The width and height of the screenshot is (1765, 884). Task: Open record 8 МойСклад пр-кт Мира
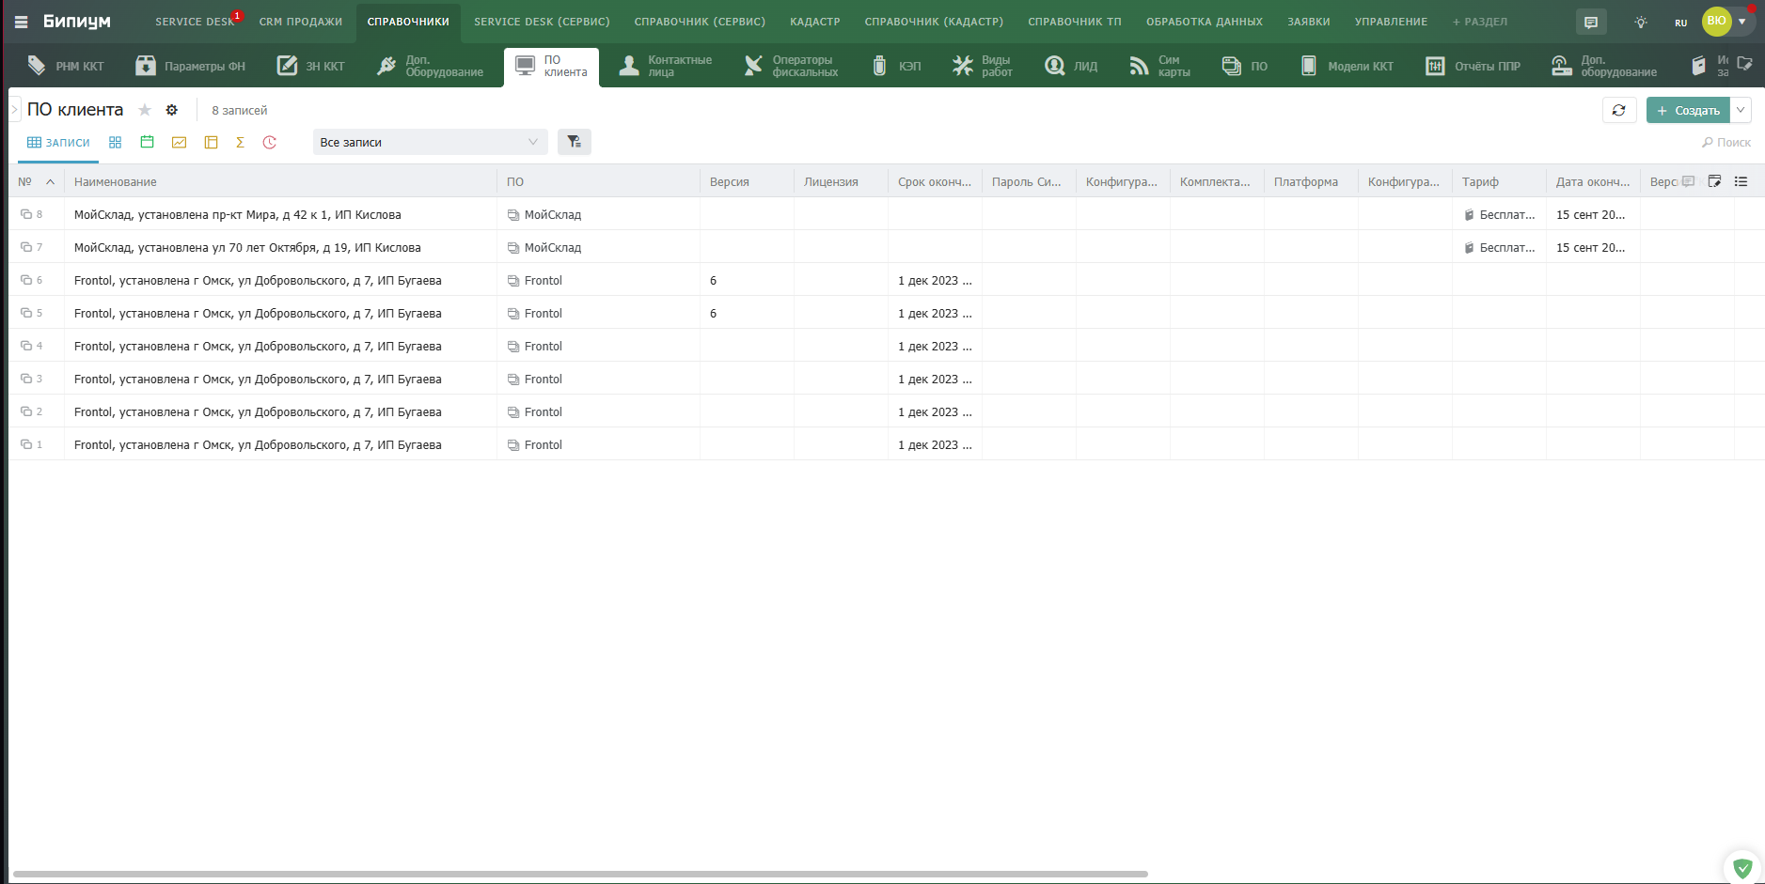(238, 215)
